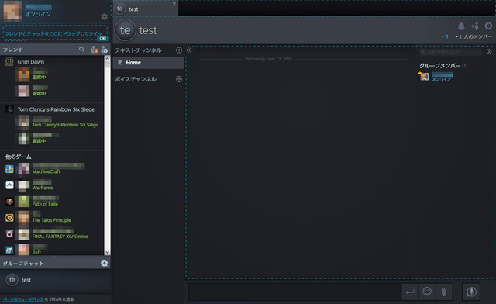Click the chat message input field
496x304 pixels.
(294, 292)
